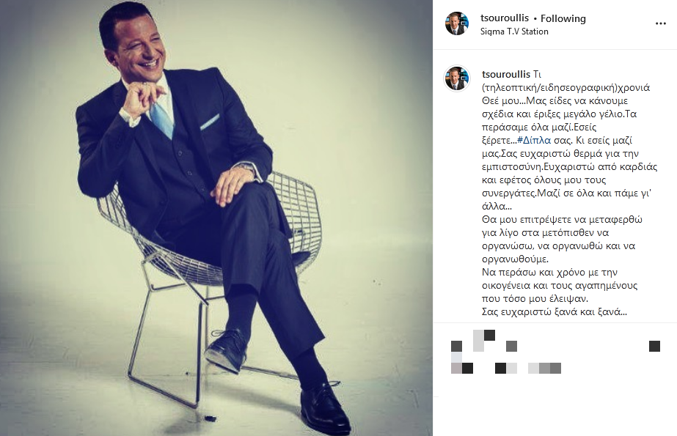Viewport: 677px width, 436px height.
Task: Click caption line starting 'Θα μου επιτρέψετε'
Action: point(562,220)
